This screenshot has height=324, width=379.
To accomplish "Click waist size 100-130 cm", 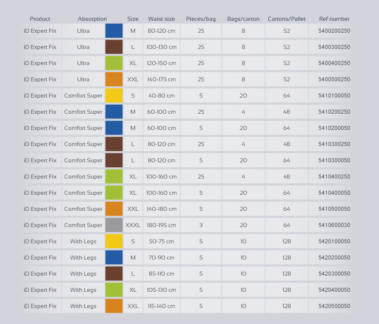I will pyautogui.click(x=161, y=47).
